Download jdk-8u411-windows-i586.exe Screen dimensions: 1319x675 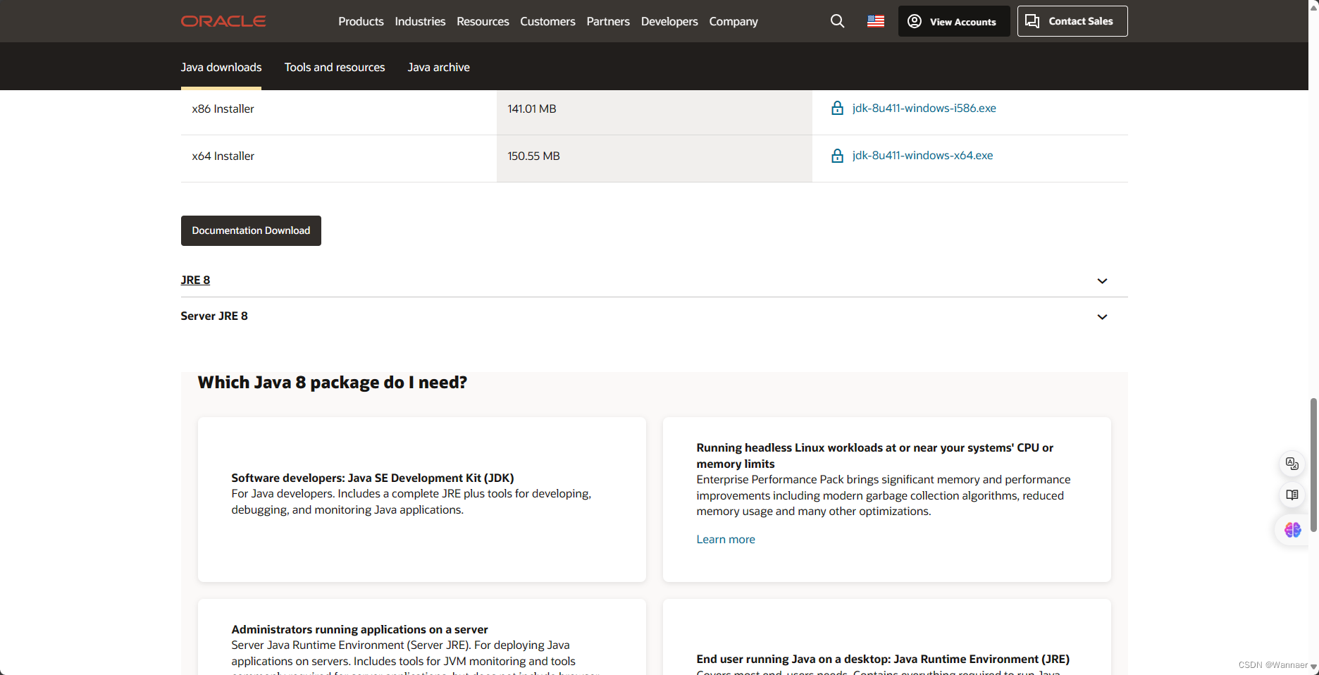tap(924, 108)
